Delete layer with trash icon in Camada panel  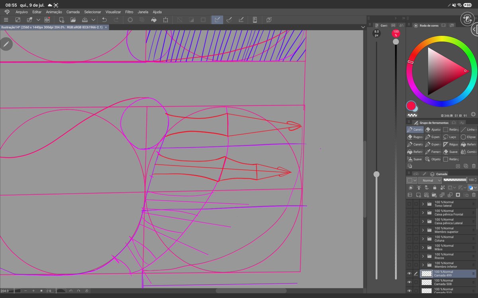474,195
